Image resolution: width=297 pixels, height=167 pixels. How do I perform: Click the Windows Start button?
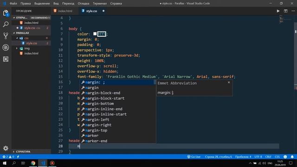coord(5,163)
